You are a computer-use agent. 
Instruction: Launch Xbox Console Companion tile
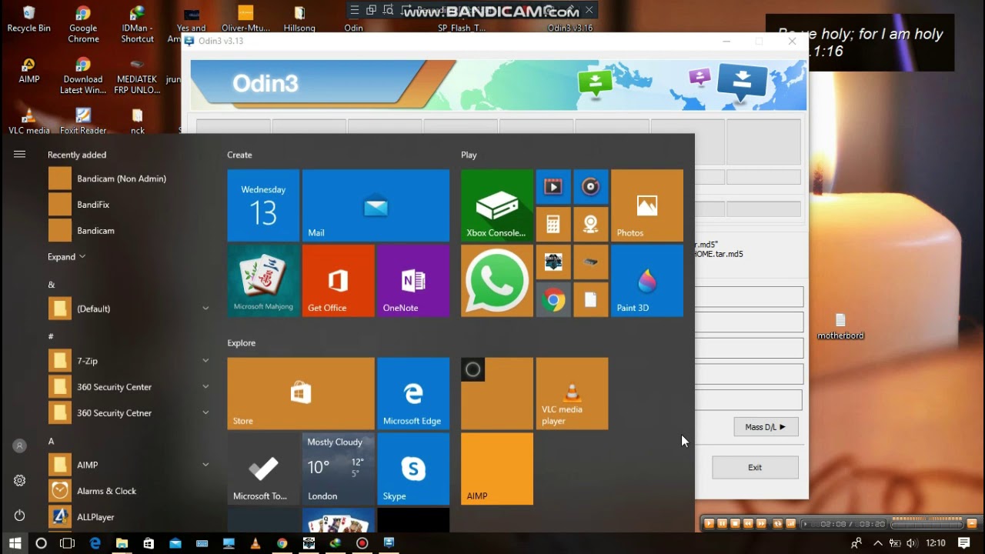click(496, 205)
